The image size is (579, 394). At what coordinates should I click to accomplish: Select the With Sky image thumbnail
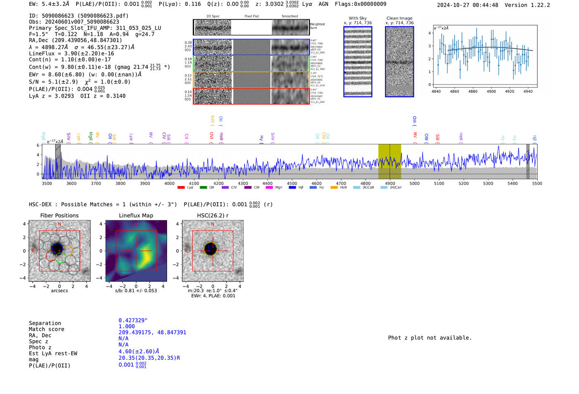pyautogui.click(x=358, y=62)
